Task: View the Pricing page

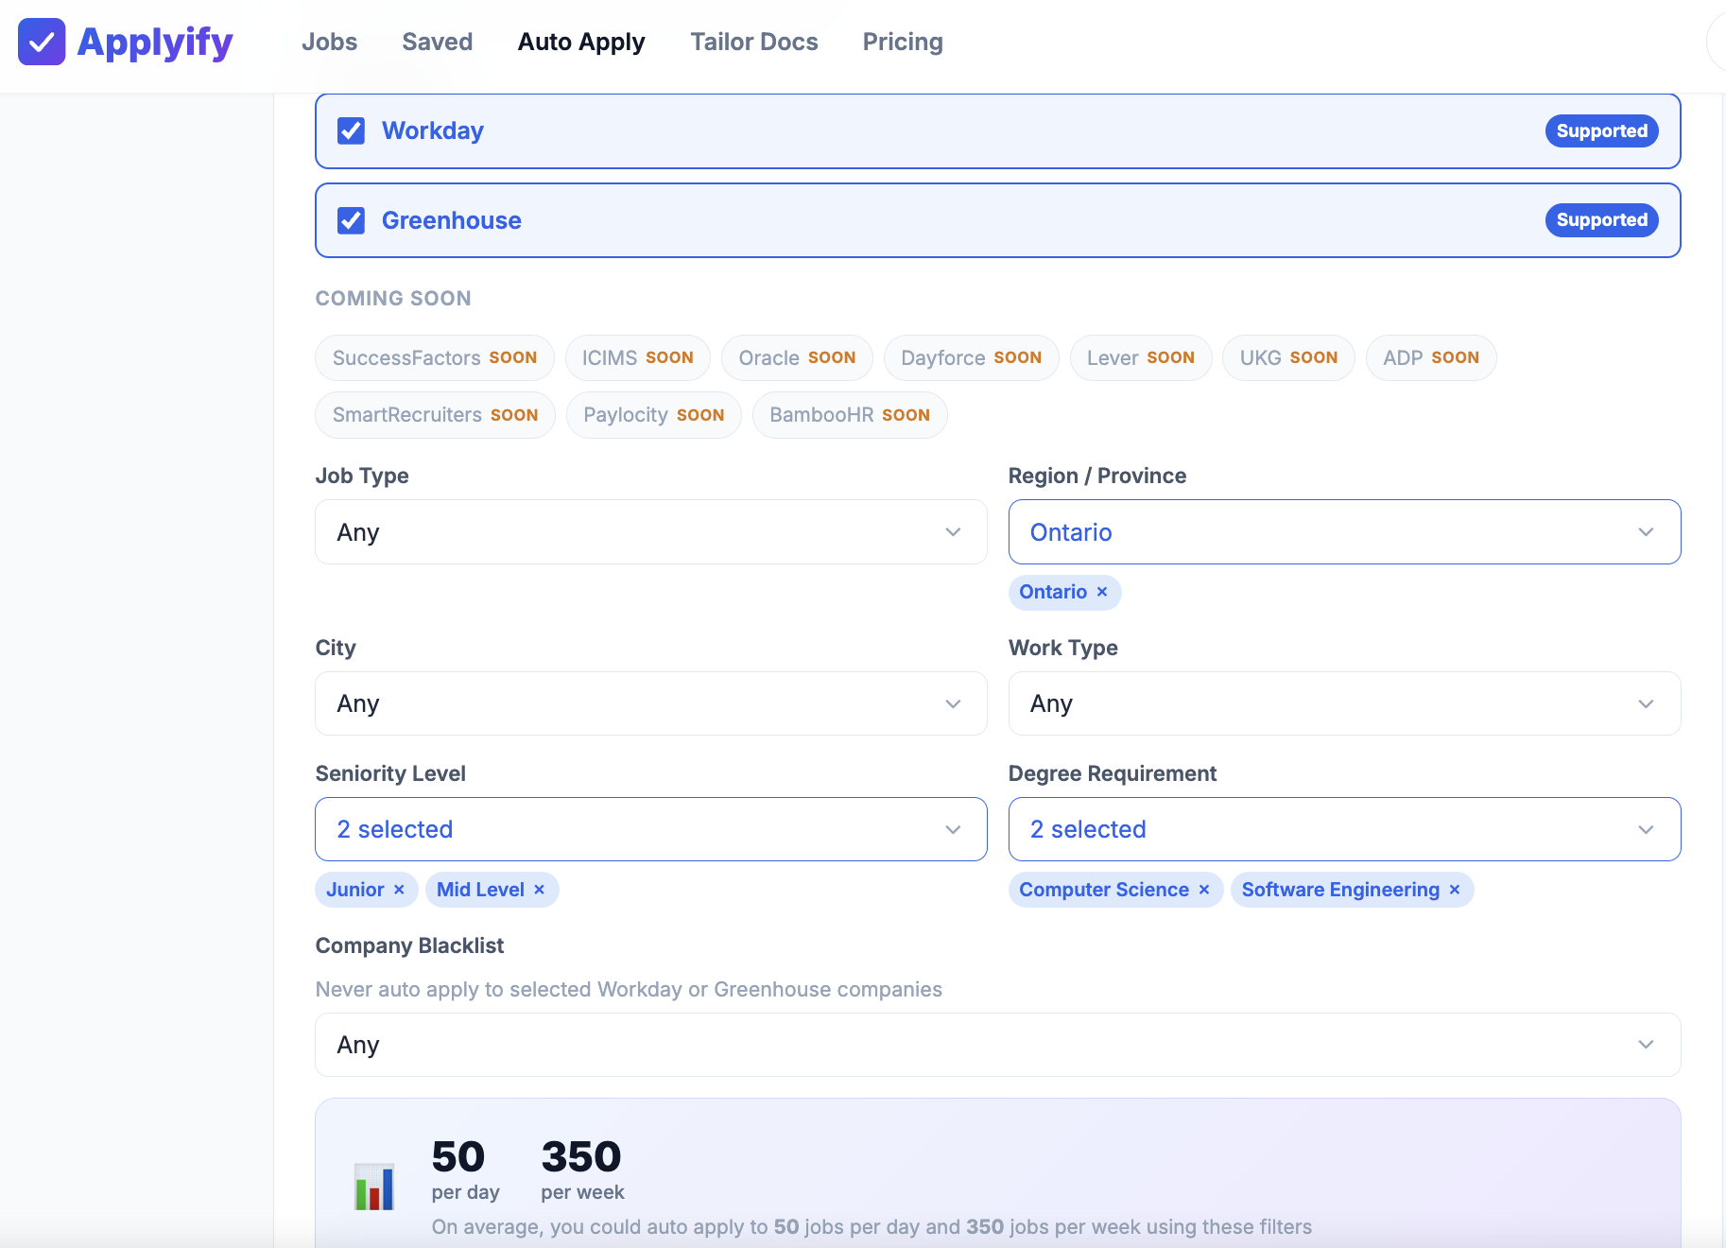Action: (903, 42)
